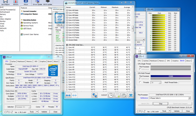
Task: Click Validate in Bench CPU-Z window
Action: (177, 111)
